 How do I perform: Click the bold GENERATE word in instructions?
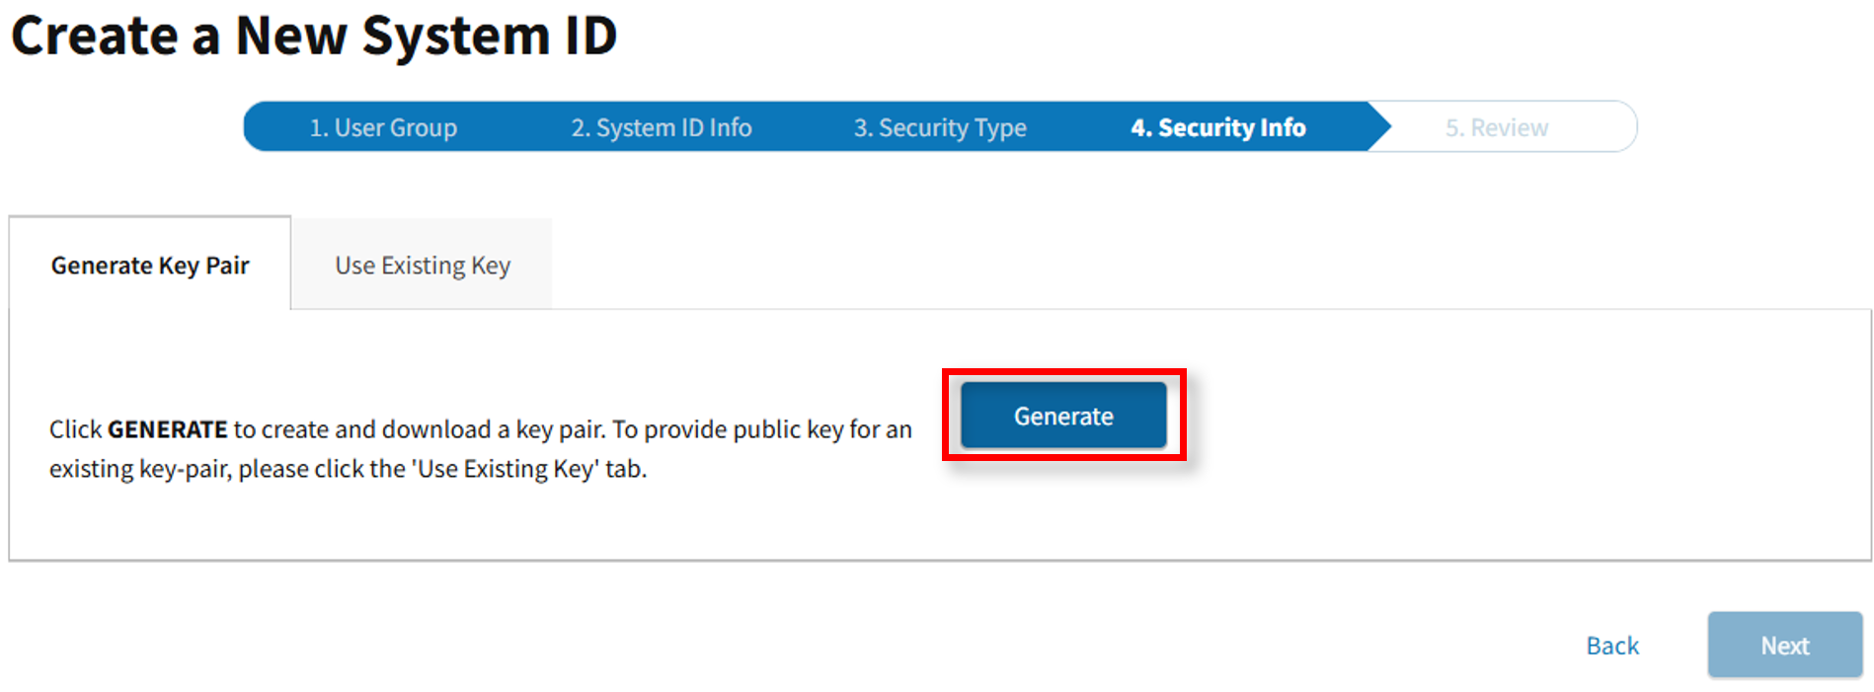[x=168, y=430]
